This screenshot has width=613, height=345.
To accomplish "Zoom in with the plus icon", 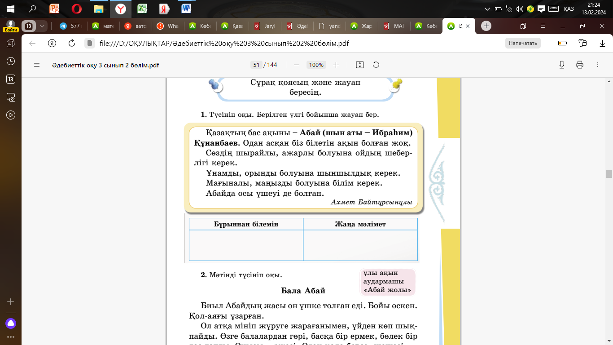I will (x=336, y=65).
